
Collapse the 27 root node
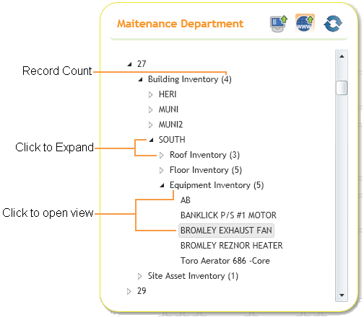point(129,64)
